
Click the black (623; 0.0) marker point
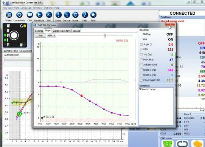tap(42, 118)
